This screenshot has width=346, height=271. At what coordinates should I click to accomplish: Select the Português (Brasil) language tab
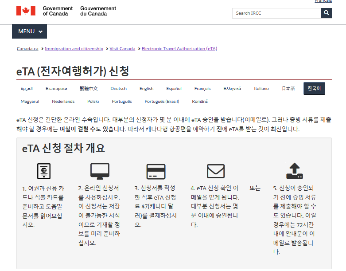[x=162, y=102]
